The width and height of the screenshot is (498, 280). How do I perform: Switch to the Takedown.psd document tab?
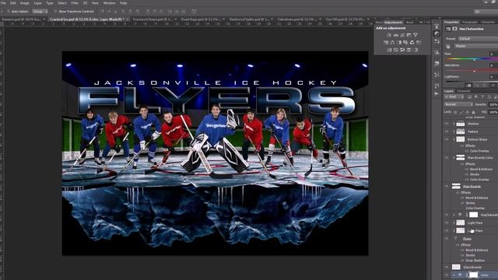pyautogui.click(x=299, y=19)
